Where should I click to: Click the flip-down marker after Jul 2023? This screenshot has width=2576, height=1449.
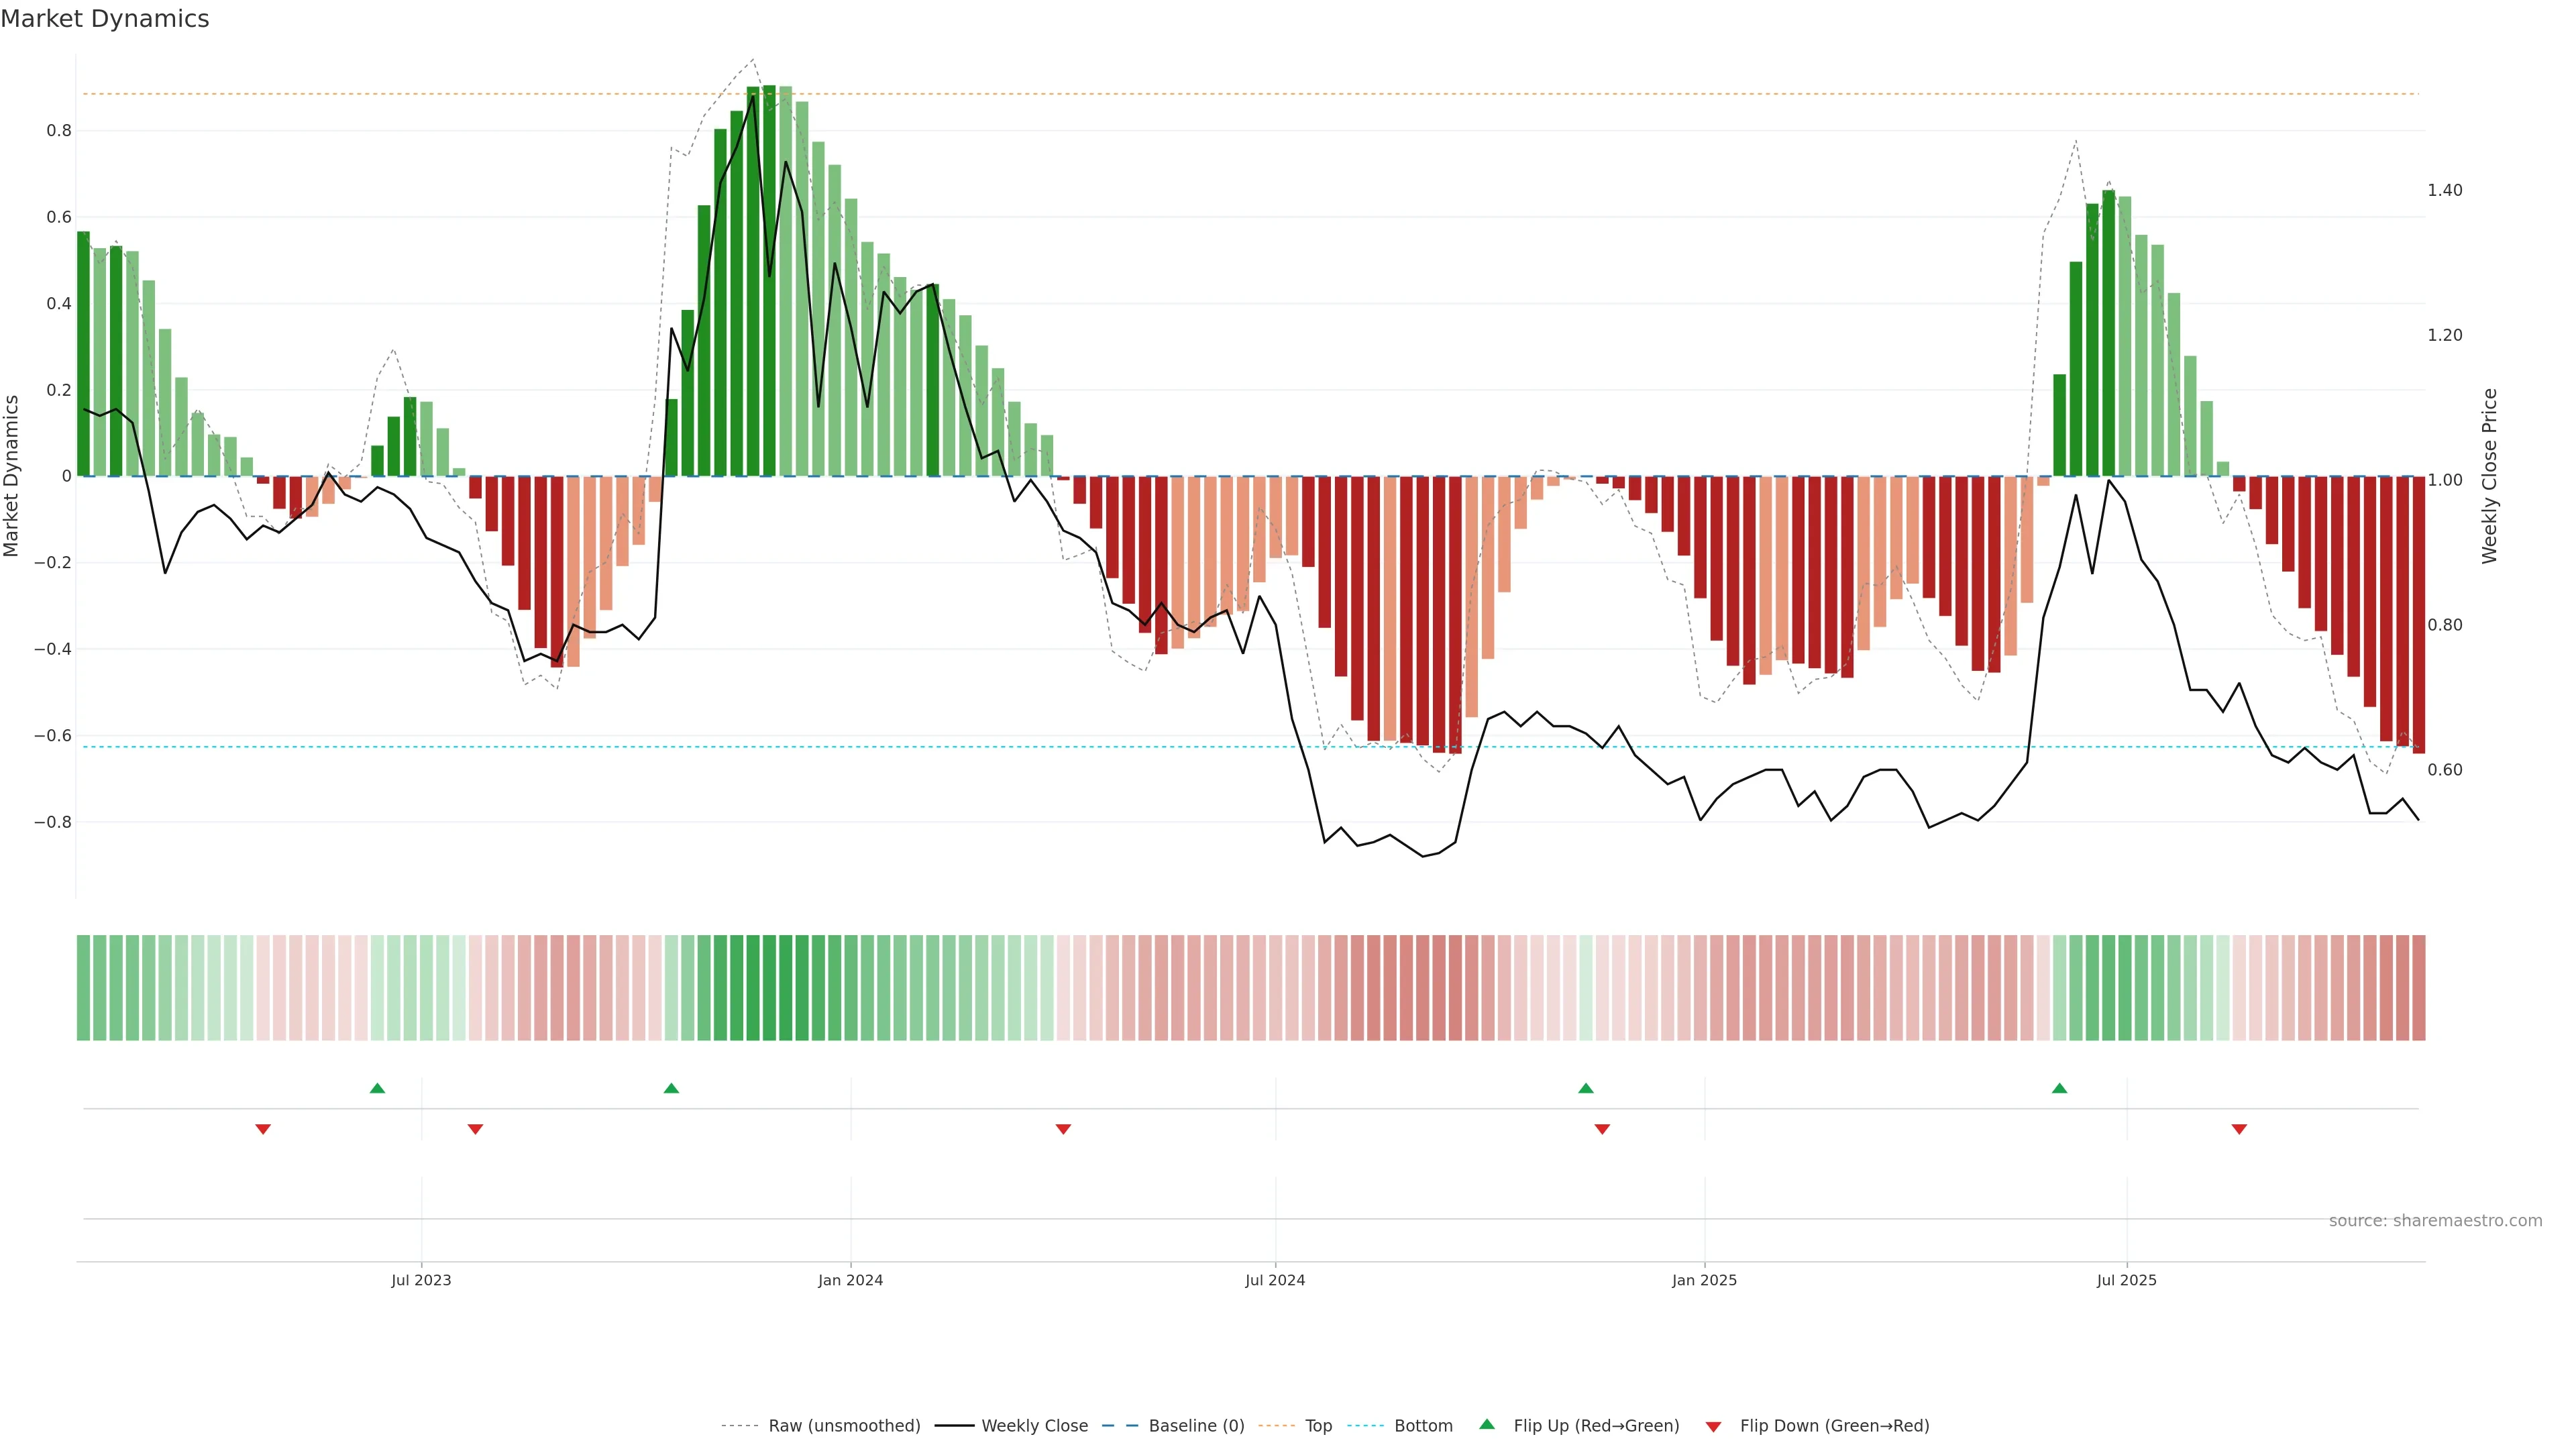tap(475, 1129)
